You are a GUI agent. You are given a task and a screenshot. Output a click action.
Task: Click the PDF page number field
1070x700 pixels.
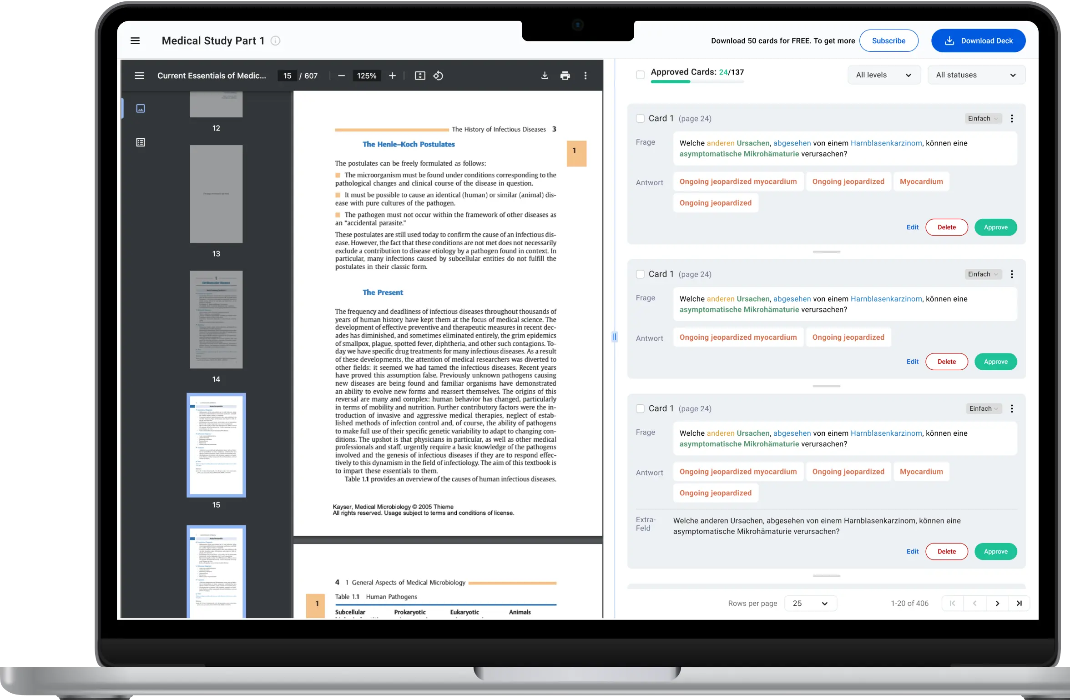pos(288,76)
